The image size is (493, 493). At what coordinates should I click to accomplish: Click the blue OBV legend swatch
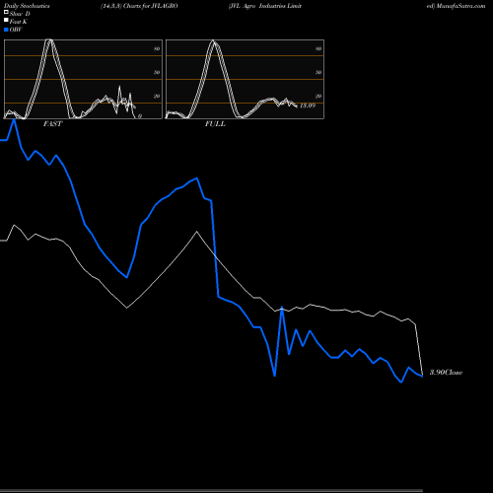(6, 30)
